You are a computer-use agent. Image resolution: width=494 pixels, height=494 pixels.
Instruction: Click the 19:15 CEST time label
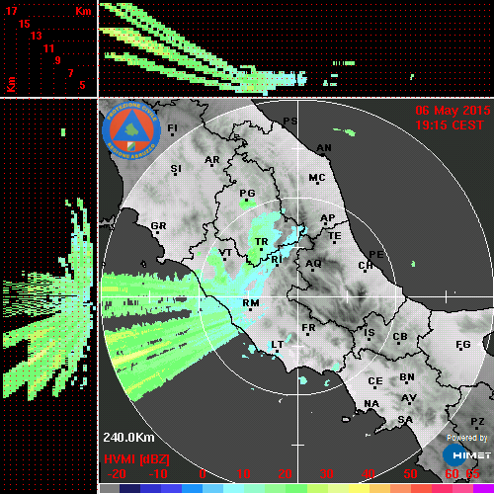pos(450,125)
